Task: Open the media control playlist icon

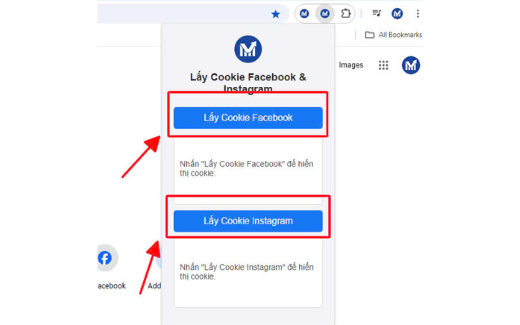Action: pos(376,13)
